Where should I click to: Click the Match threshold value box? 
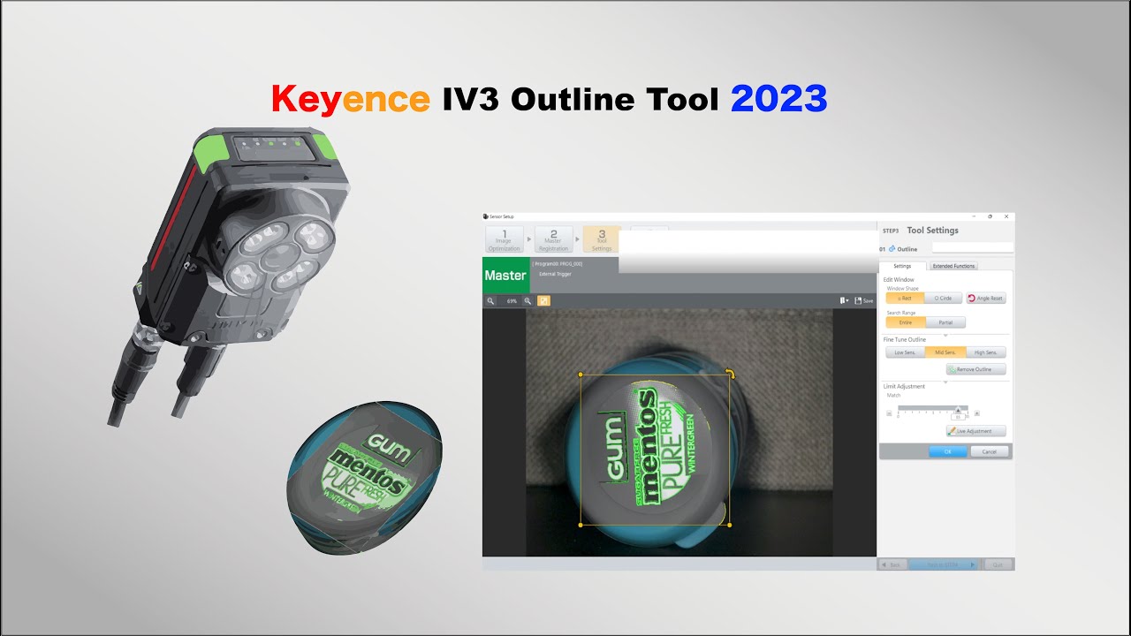coord(956,417)
